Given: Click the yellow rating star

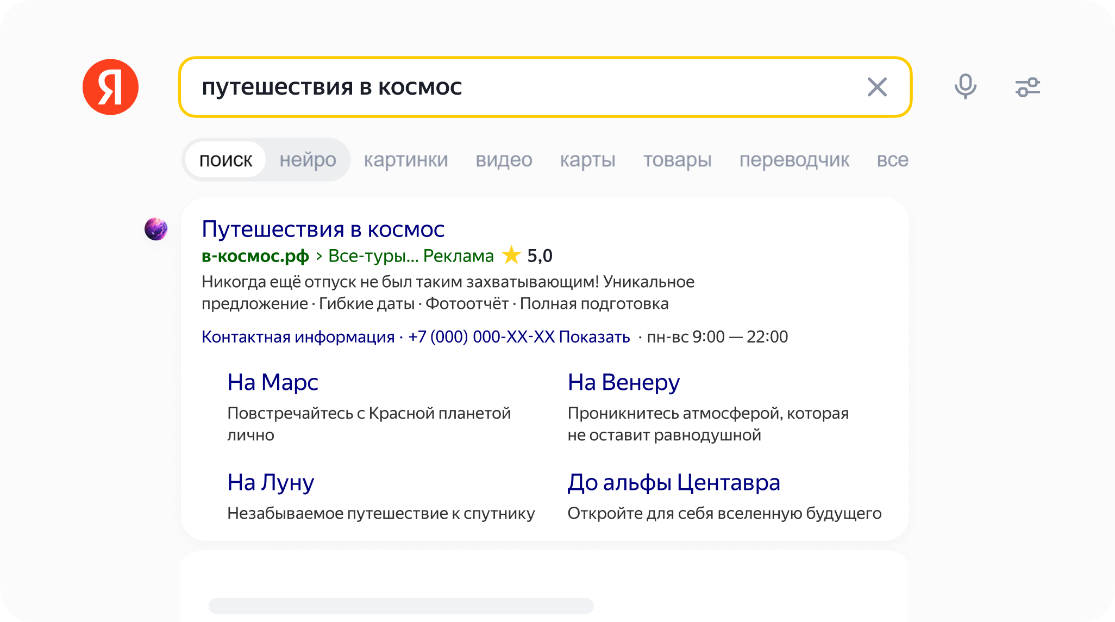Looking at the screenshot, I should 511,255.
